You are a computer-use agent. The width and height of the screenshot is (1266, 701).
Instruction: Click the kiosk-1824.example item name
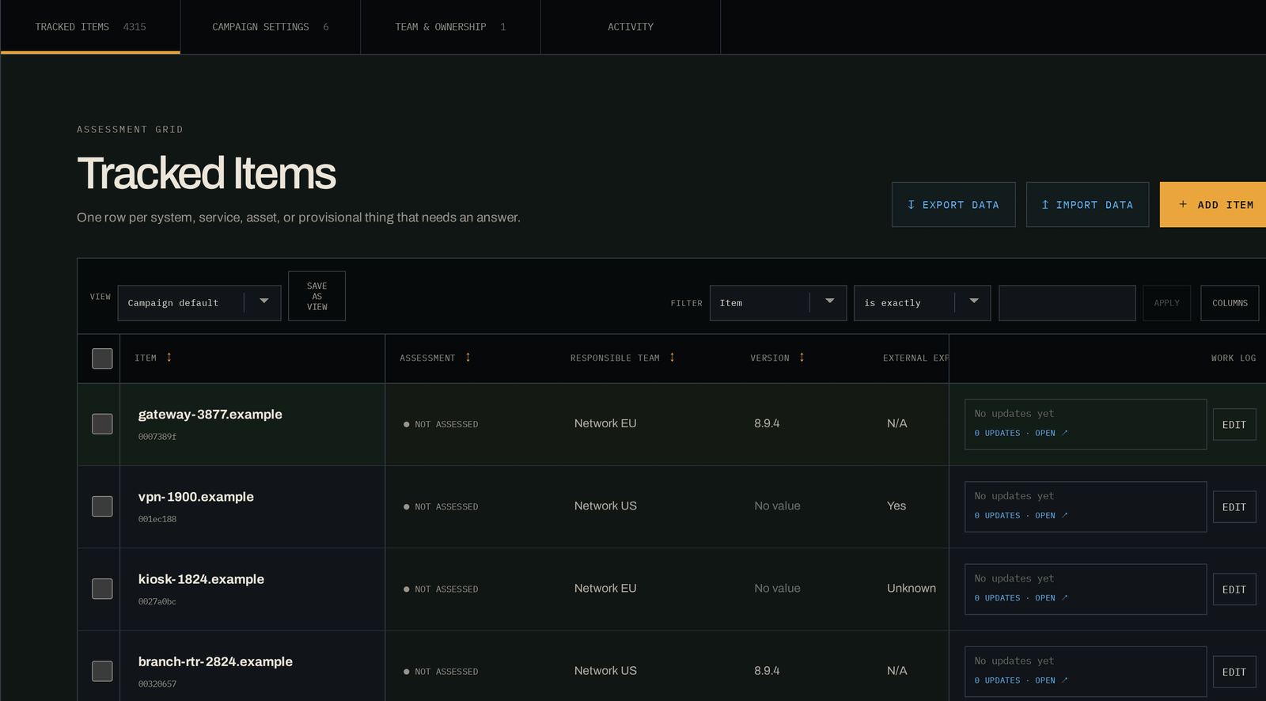click(201, 579)
